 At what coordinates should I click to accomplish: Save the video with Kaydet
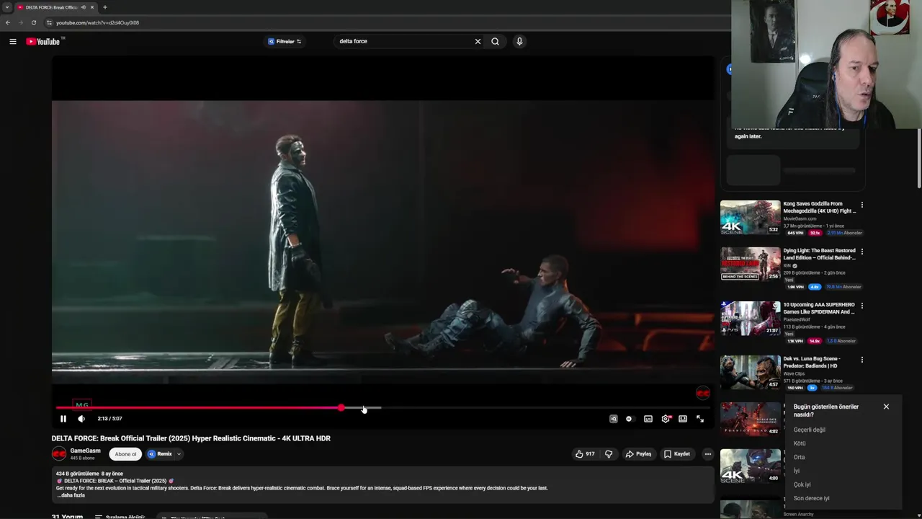(x=677, y=454)
